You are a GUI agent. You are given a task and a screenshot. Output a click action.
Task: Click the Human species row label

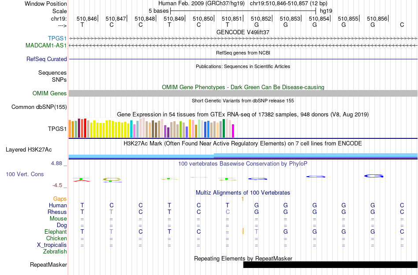point(58,205)
